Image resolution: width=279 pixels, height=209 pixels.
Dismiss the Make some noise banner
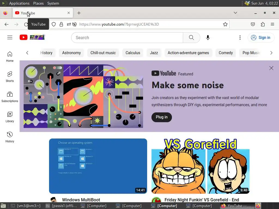coord(271,68)
